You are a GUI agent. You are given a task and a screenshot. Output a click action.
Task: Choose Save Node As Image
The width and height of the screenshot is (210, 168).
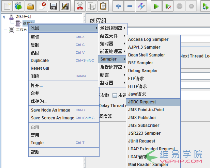pyautogui.click(x=64, y=110)
